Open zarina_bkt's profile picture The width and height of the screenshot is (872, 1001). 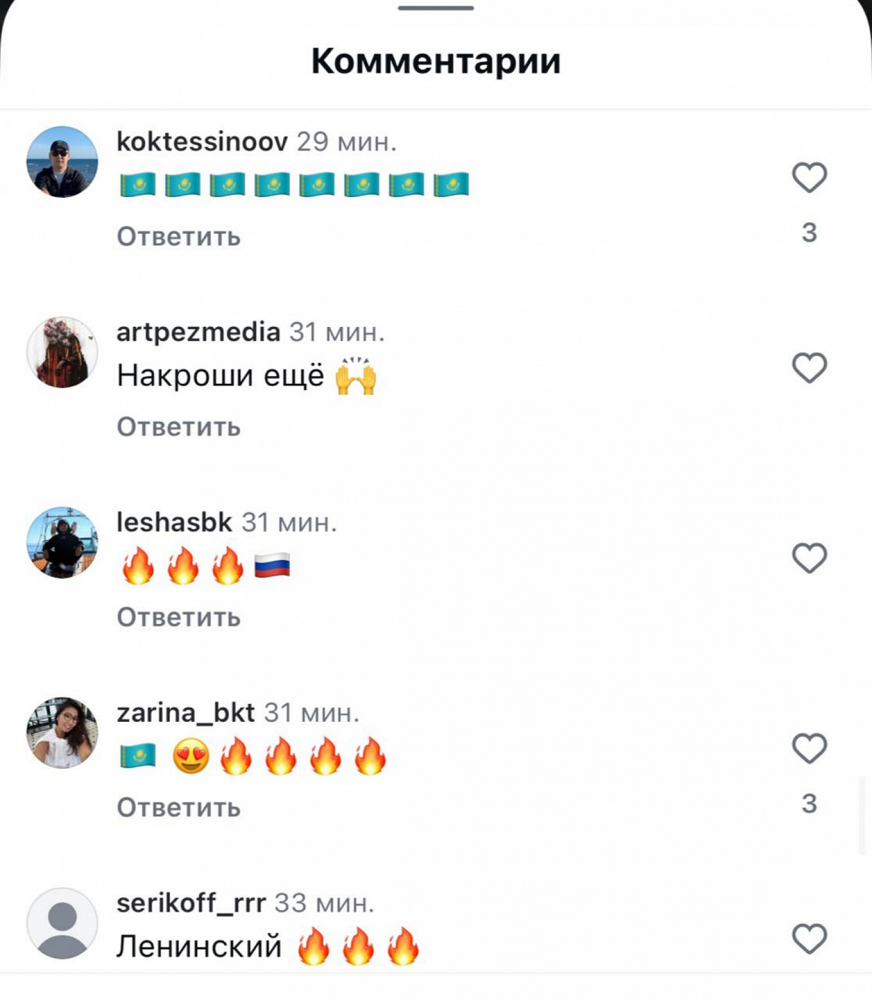(x=62, y=733)
